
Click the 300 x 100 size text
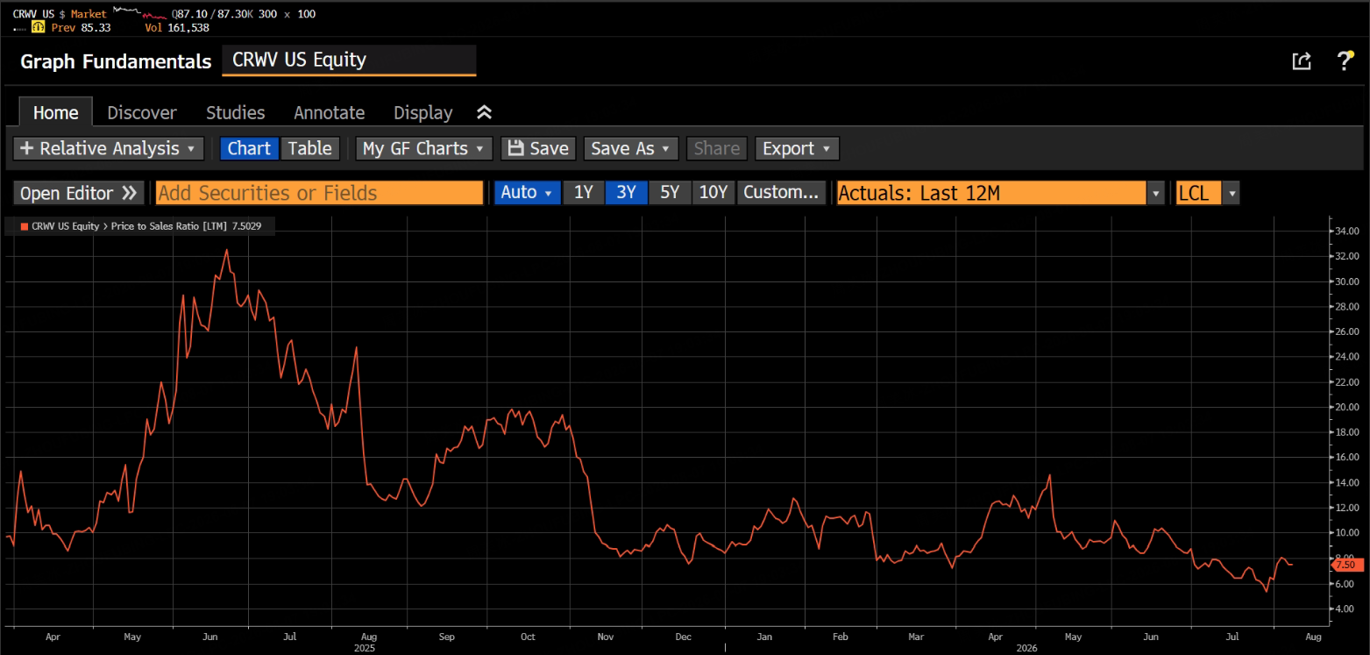click(x=289, y=14)
